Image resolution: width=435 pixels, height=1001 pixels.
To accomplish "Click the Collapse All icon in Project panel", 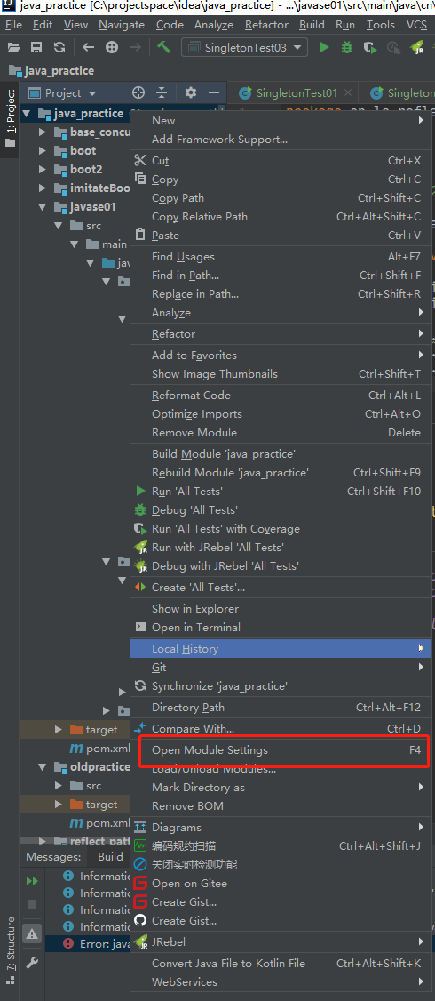I will 162,93.
